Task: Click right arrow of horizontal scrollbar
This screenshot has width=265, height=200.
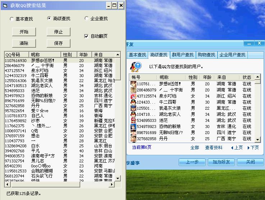Action: (111, 184)
